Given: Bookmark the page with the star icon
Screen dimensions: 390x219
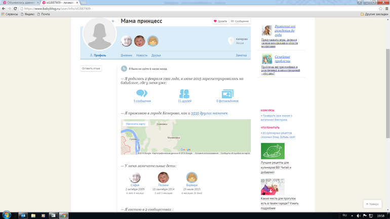Looking at the screenshot, I should pos(380,9).
